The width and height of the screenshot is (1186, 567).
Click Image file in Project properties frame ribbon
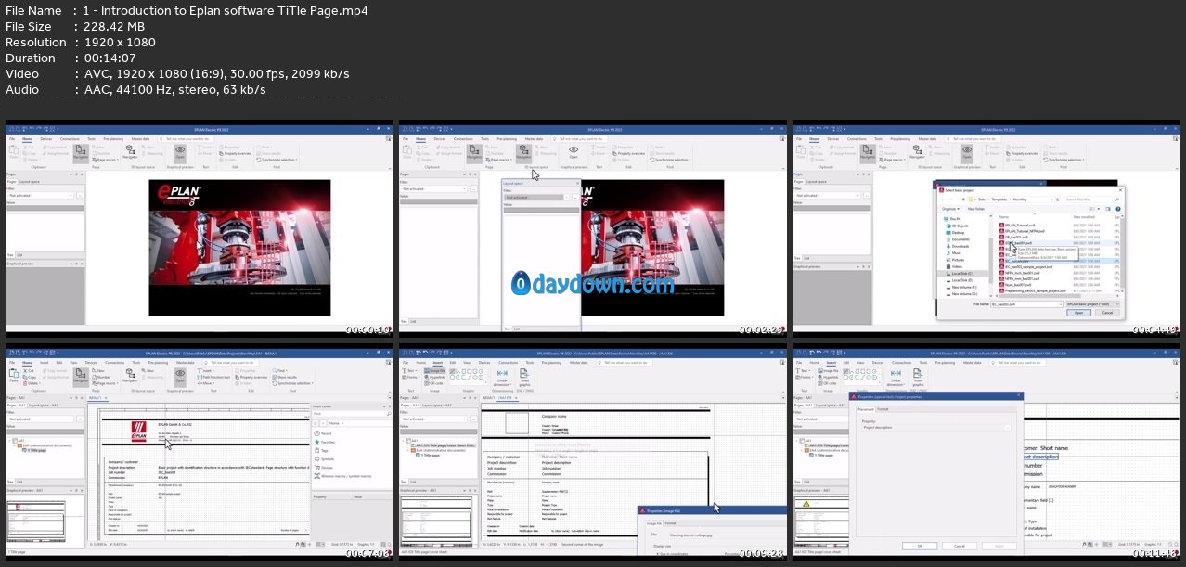(x=828, y=371)
